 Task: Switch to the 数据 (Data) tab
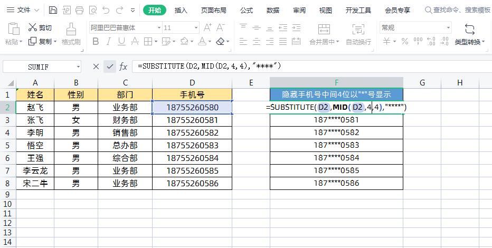[273, 11]
